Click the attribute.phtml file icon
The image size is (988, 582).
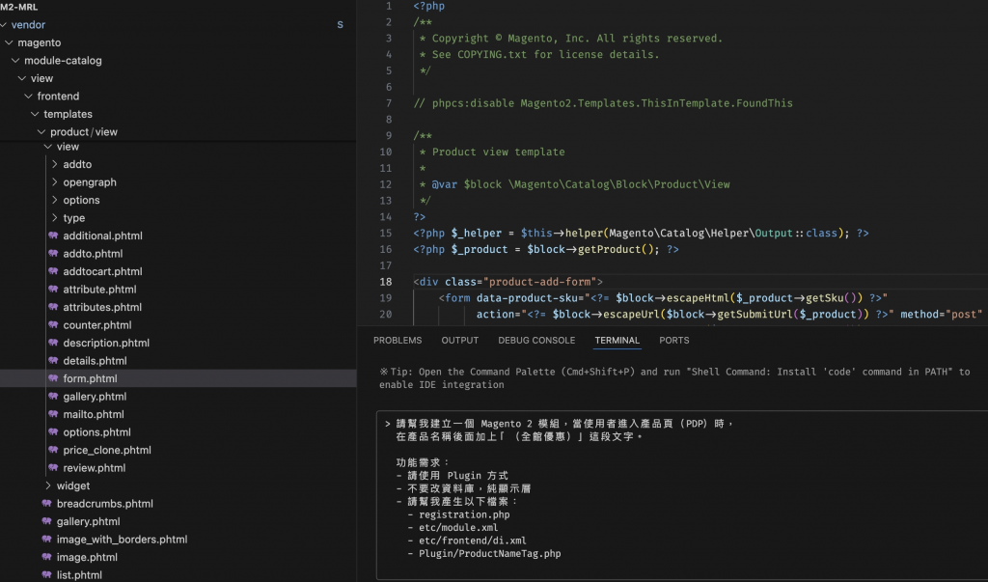pyautogui.click(x=54, y=289)
